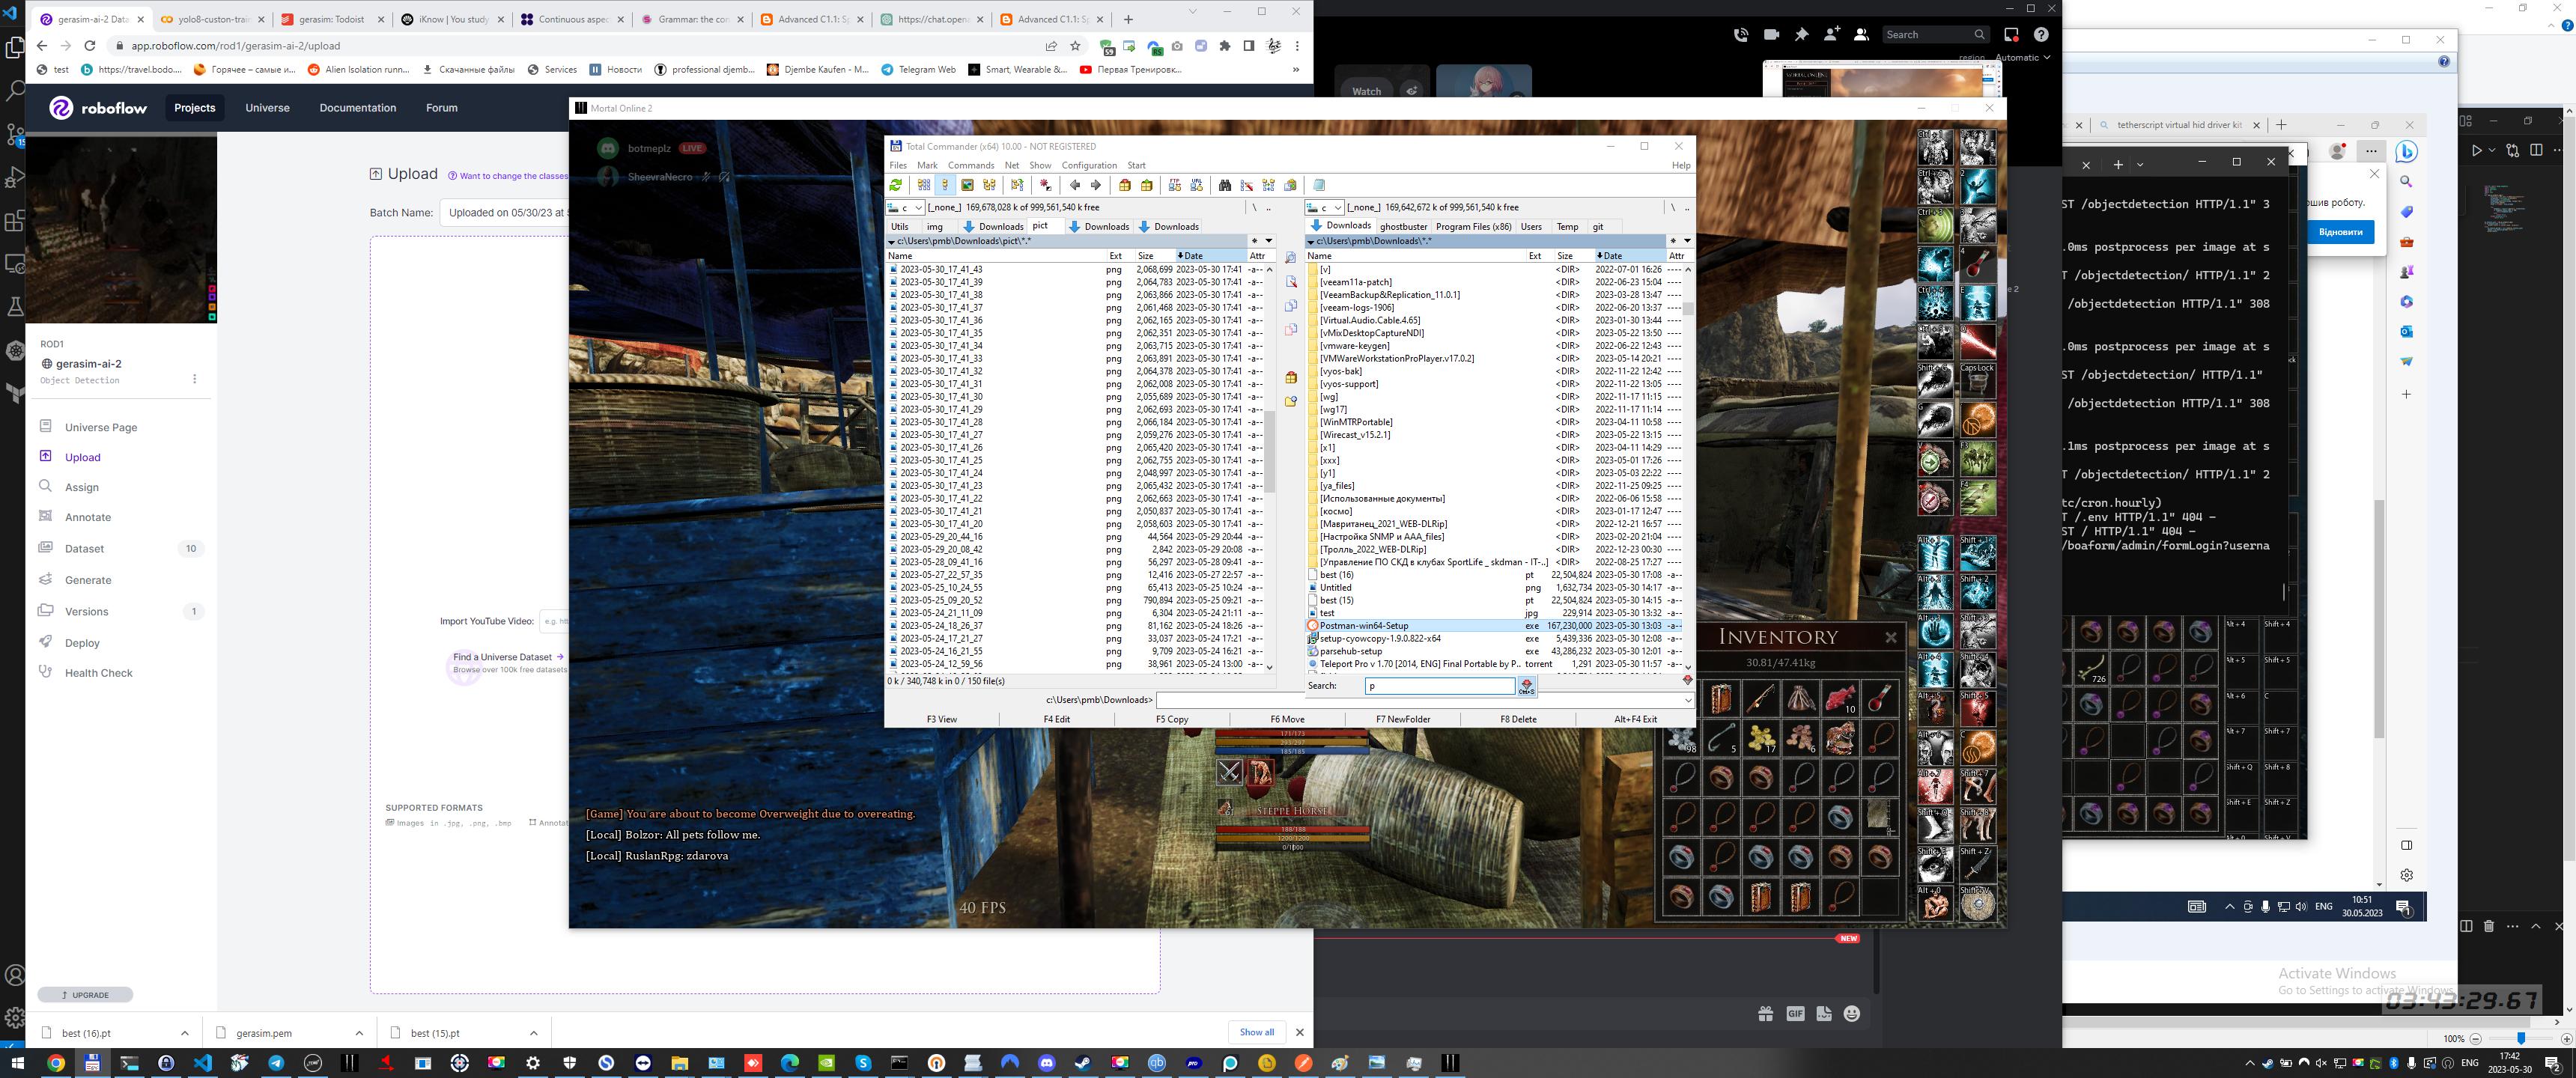
Task: Click the Total Commander refresh (reread source) icon
Action: point(896,185)
